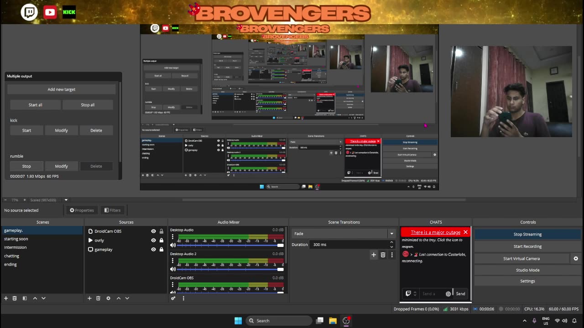Click Stop Streaming button

(527, 234)
